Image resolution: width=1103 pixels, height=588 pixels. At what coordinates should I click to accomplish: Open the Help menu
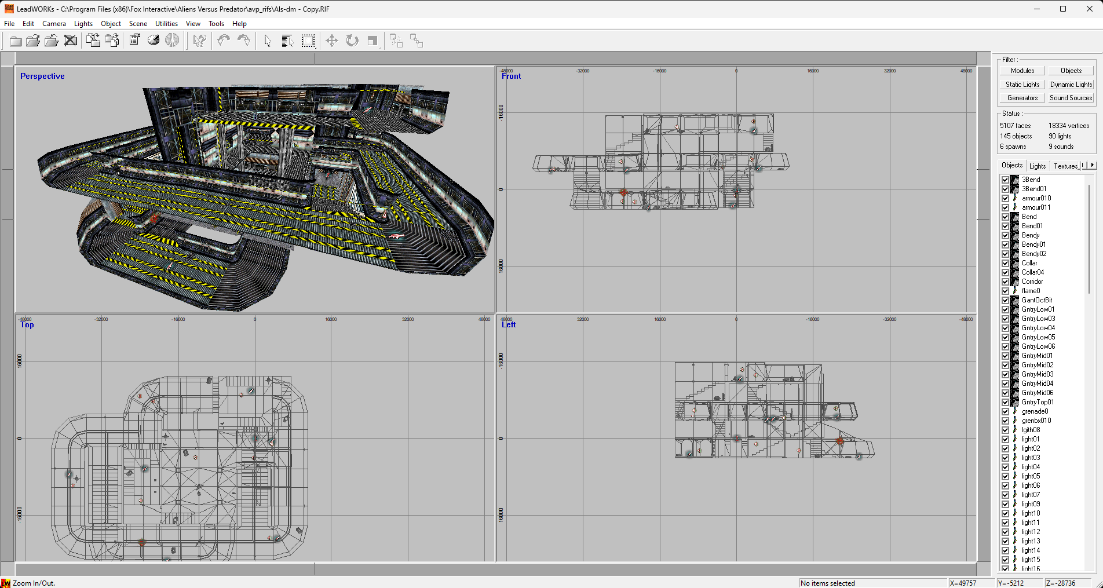pyautogui.click(x=239, y=24)
